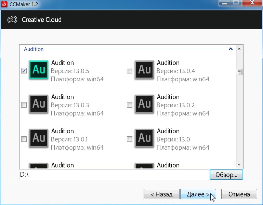Cancel setup with the Отмена button

click(x=239, y=194)
